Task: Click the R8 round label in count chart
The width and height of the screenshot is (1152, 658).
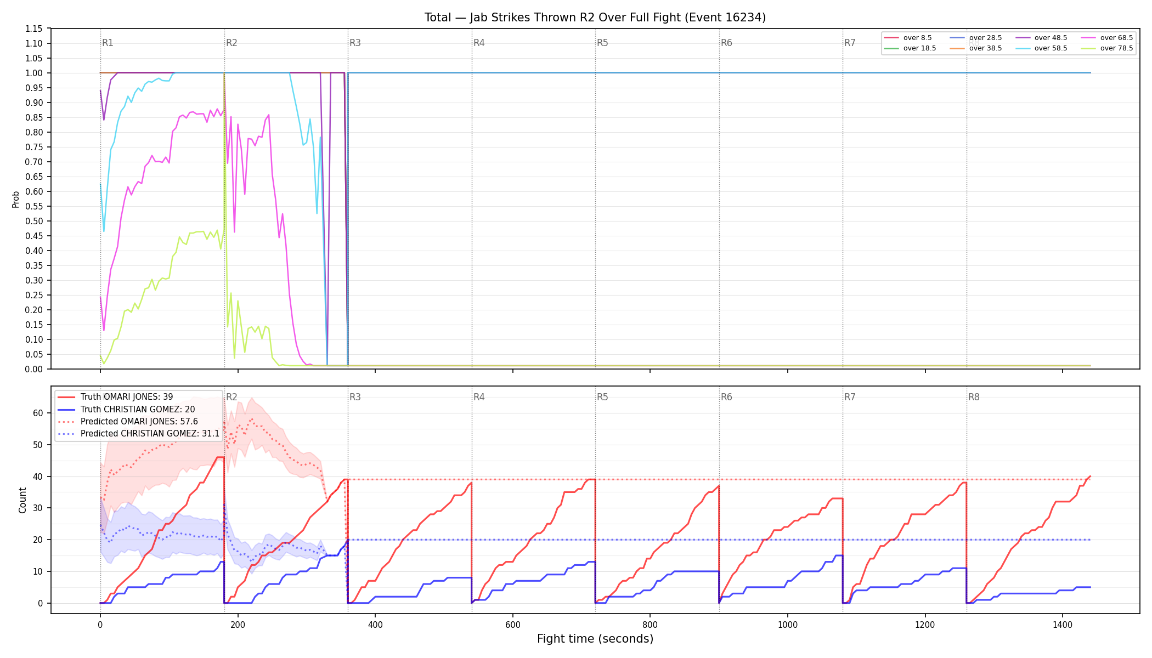Action: point(974,397)
